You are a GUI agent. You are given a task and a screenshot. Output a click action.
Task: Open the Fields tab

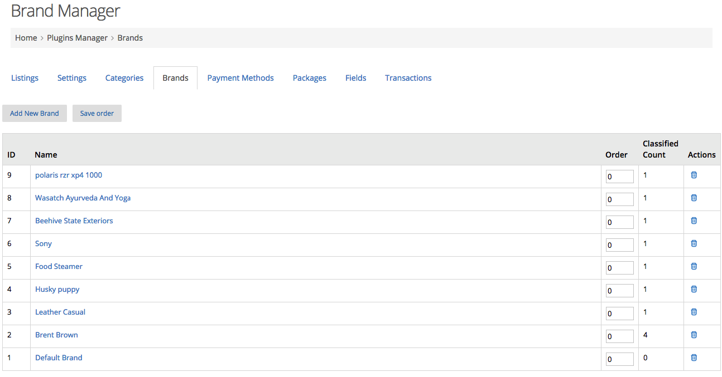tap(356, 78)
